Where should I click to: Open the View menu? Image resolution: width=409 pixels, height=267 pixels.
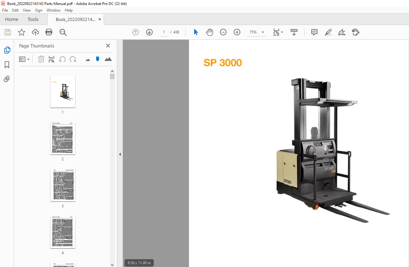(x=27, y=10)
